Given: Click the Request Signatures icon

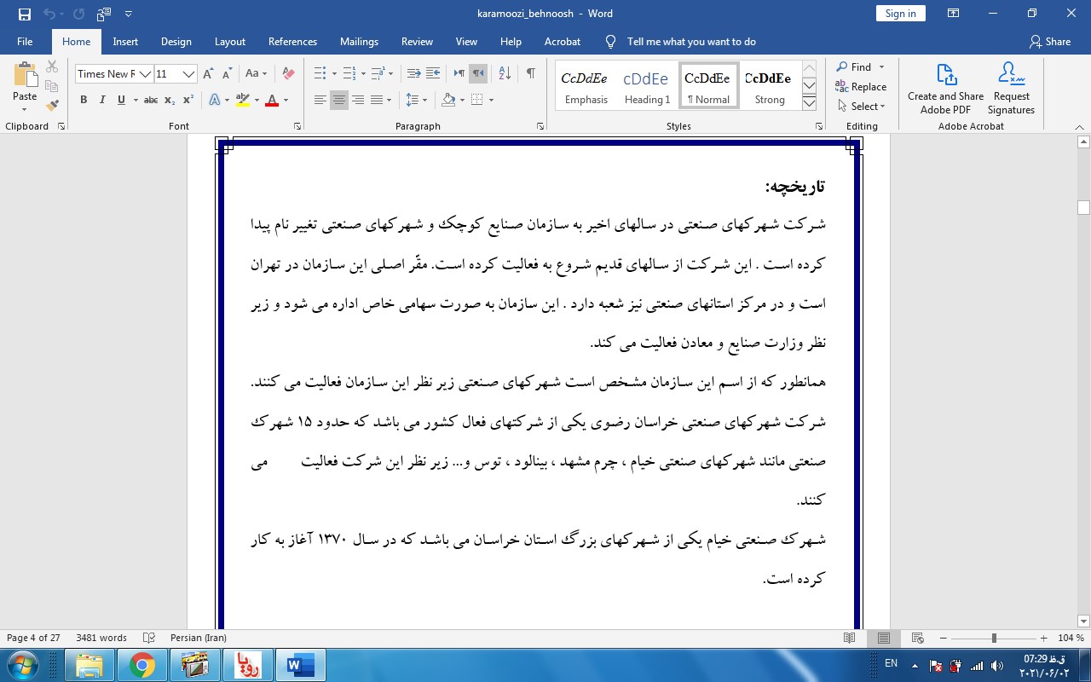Looking at the screenshot, I should point(1011,88).
